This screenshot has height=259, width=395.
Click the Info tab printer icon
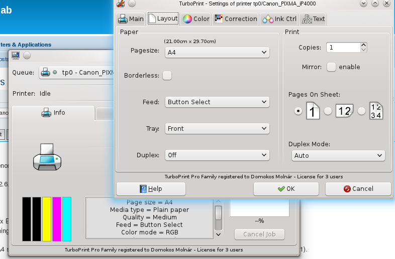46,113
